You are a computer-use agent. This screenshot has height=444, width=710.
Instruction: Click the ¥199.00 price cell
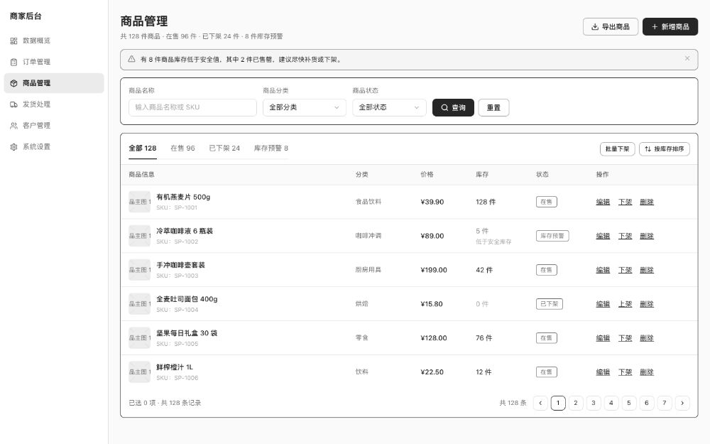pyautogui.click(x=434, y=270)
